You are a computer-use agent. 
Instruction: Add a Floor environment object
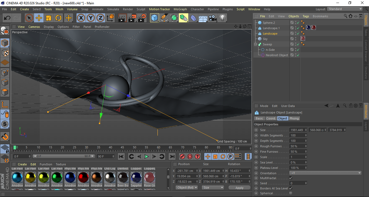click(x=203, y=18)
